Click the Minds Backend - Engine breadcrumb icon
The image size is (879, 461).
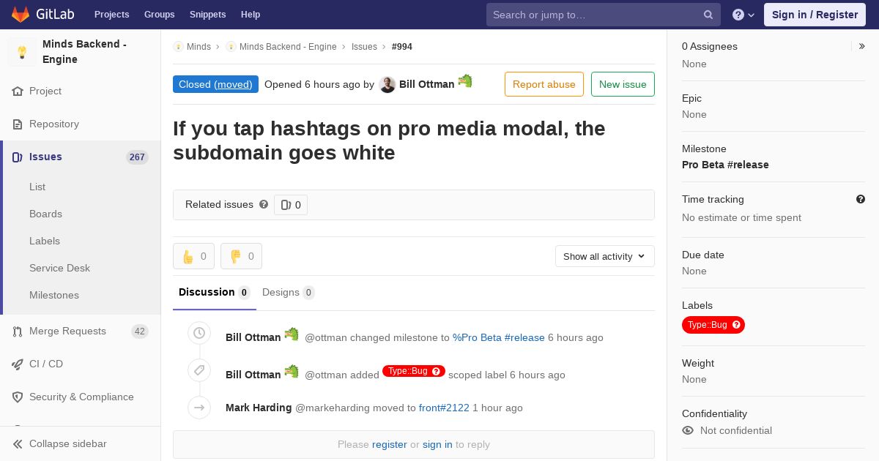pyautogui.click(x=231, y=47)
